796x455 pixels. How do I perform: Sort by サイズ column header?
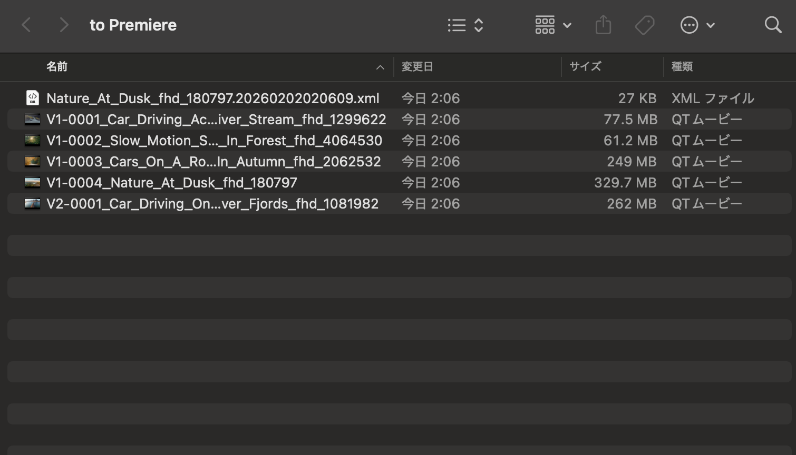point(585,66)
